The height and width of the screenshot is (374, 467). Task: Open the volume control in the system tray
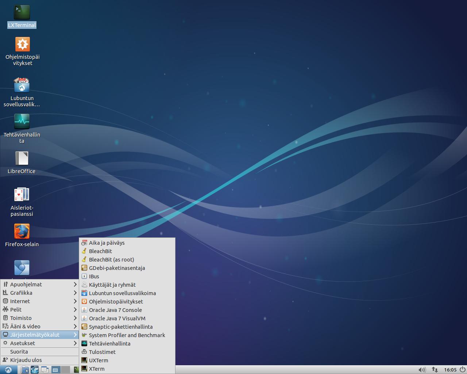(422, 370)
